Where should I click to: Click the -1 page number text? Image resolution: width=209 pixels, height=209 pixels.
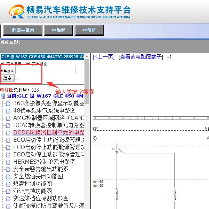pyautogui.click(x=169, y=57)
